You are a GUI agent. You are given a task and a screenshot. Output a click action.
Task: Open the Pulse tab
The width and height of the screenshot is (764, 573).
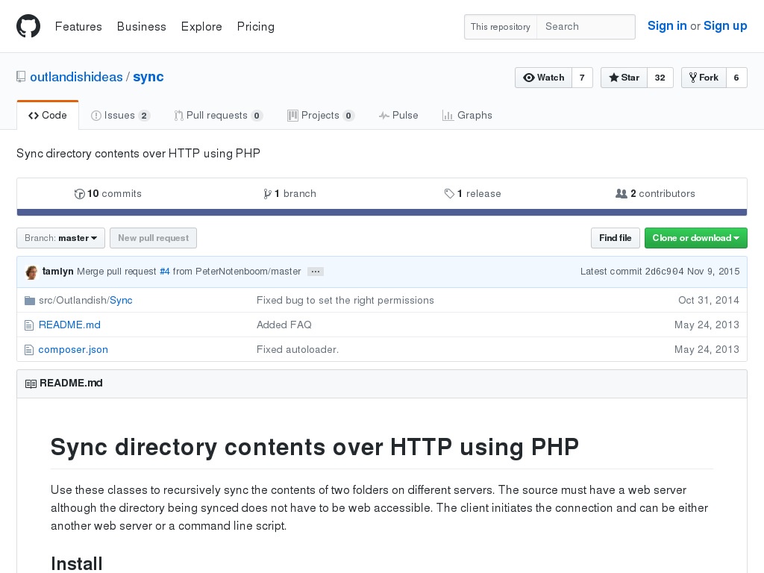[x=398, y=116]
